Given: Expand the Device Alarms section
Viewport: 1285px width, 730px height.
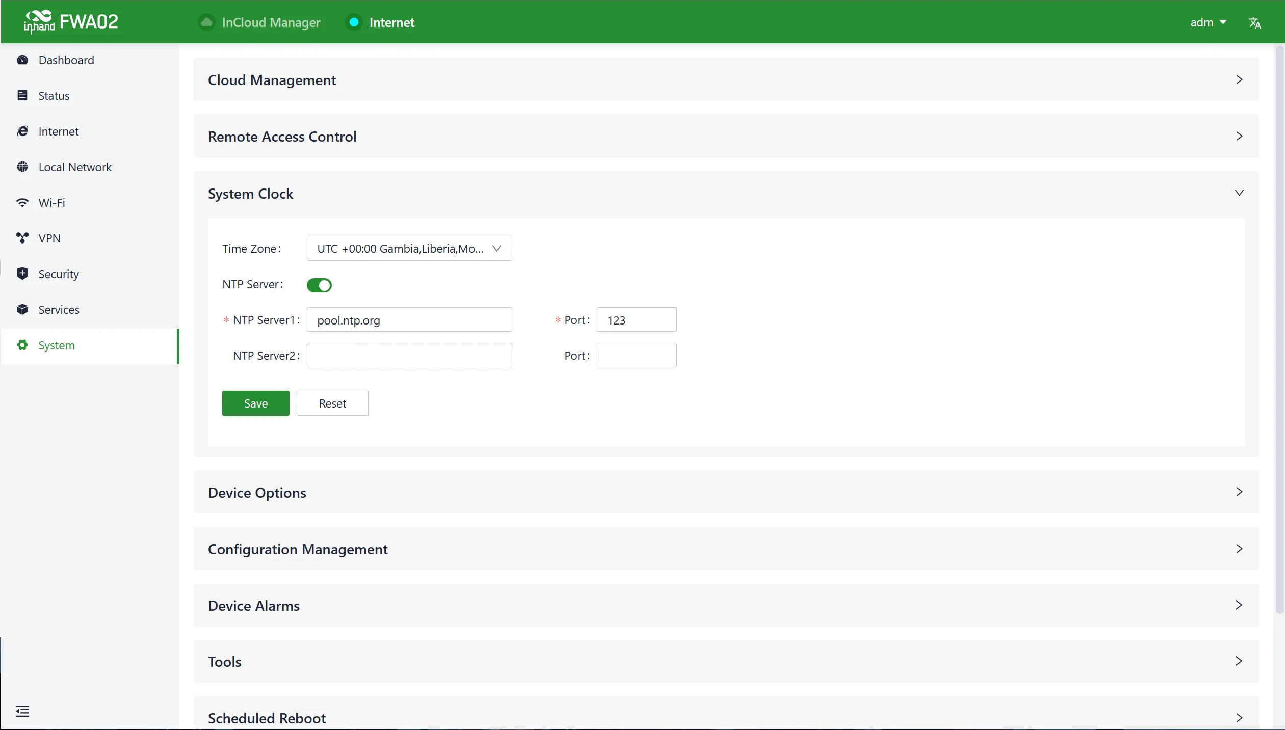Looking at the screenshot, I should click(726, 605).
